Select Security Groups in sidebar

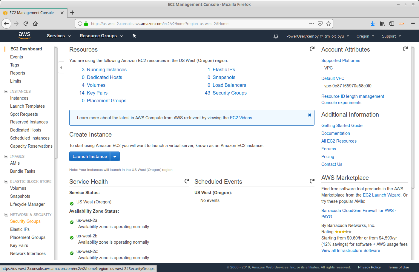[25, 221]
